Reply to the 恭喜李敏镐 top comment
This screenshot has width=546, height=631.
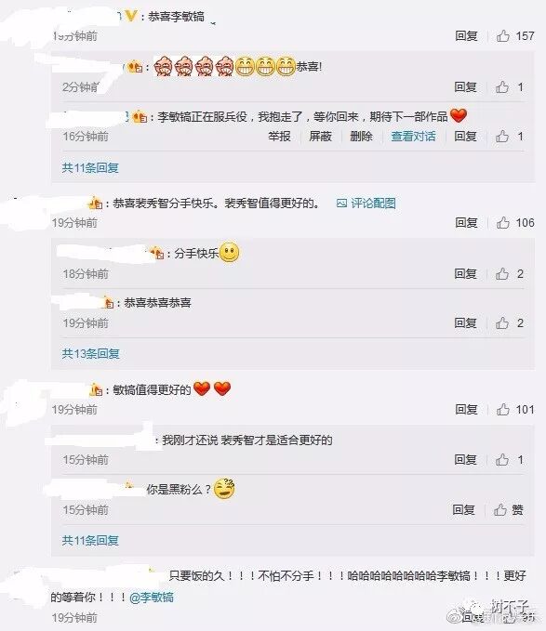[466, 36]
